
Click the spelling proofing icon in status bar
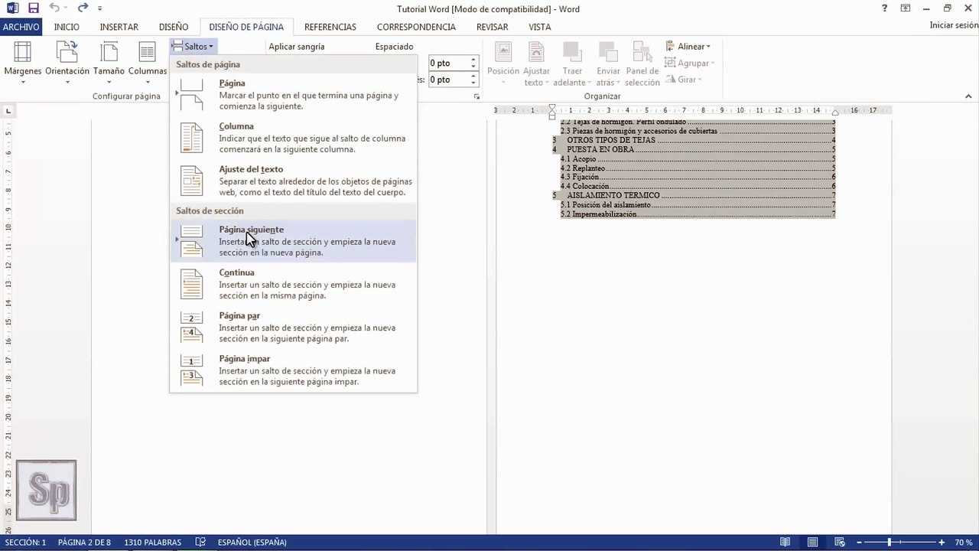click(x=200, y=542)
